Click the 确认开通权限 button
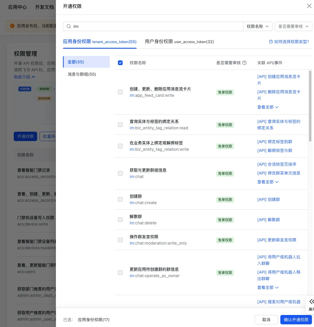The image size is (314, 327). 296,319
